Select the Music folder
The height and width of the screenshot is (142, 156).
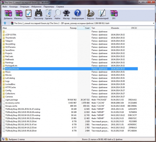(8, 72)
